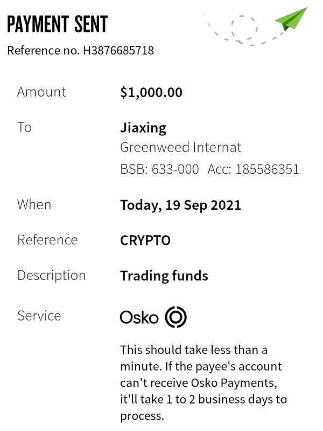Click the reference number H3876685718
The image size is (323, 431).
[x=118, y=51]
